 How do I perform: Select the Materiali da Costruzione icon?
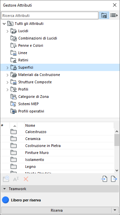pyautogui.click(x=14, y=75)
